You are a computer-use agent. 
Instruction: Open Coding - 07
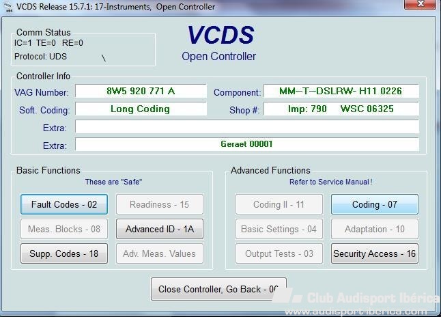point(375,204)
